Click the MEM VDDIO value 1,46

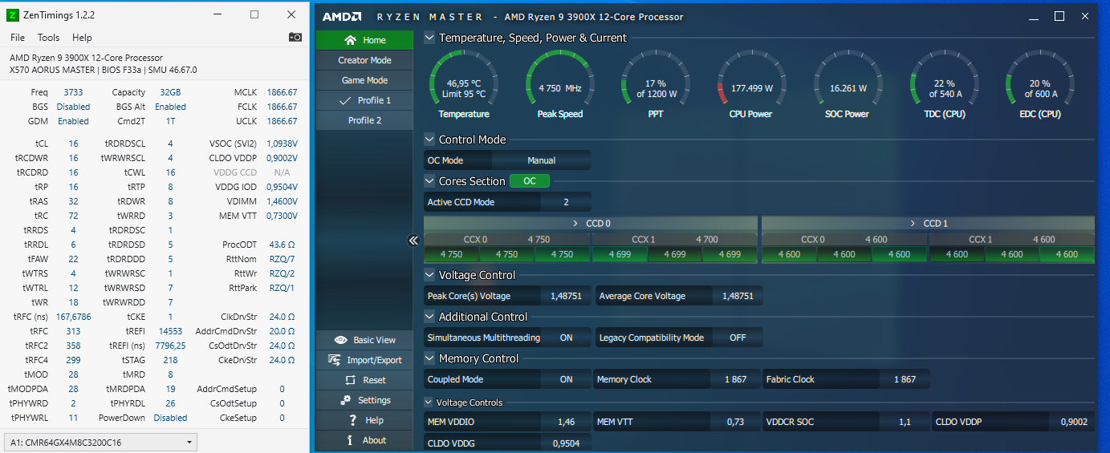(x=566, y=421)
